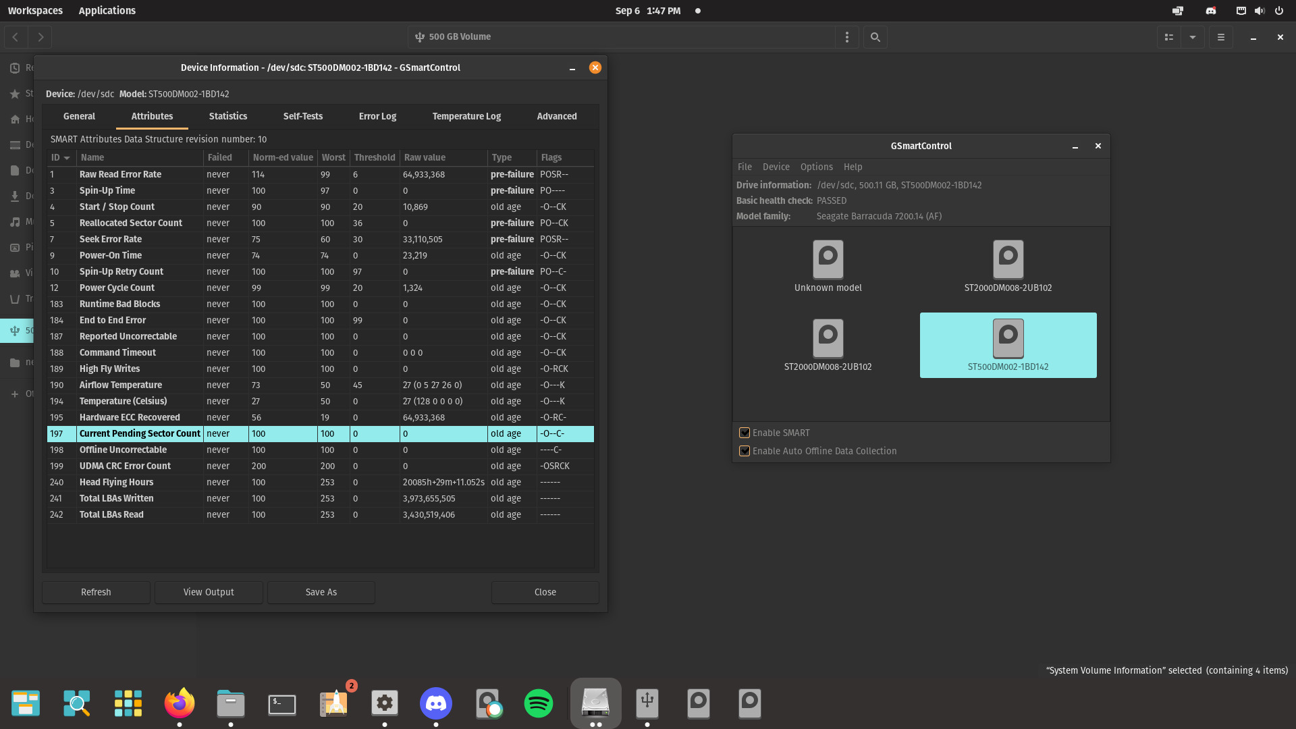Click the View Output button
Image resolution: width=1296 pixels, height=729 pixels.
point(209,592)
